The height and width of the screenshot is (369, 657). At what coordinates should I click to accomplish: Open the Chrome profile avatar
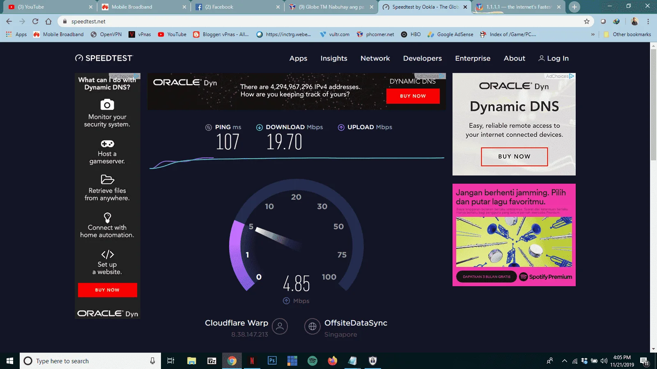[635, 21]
